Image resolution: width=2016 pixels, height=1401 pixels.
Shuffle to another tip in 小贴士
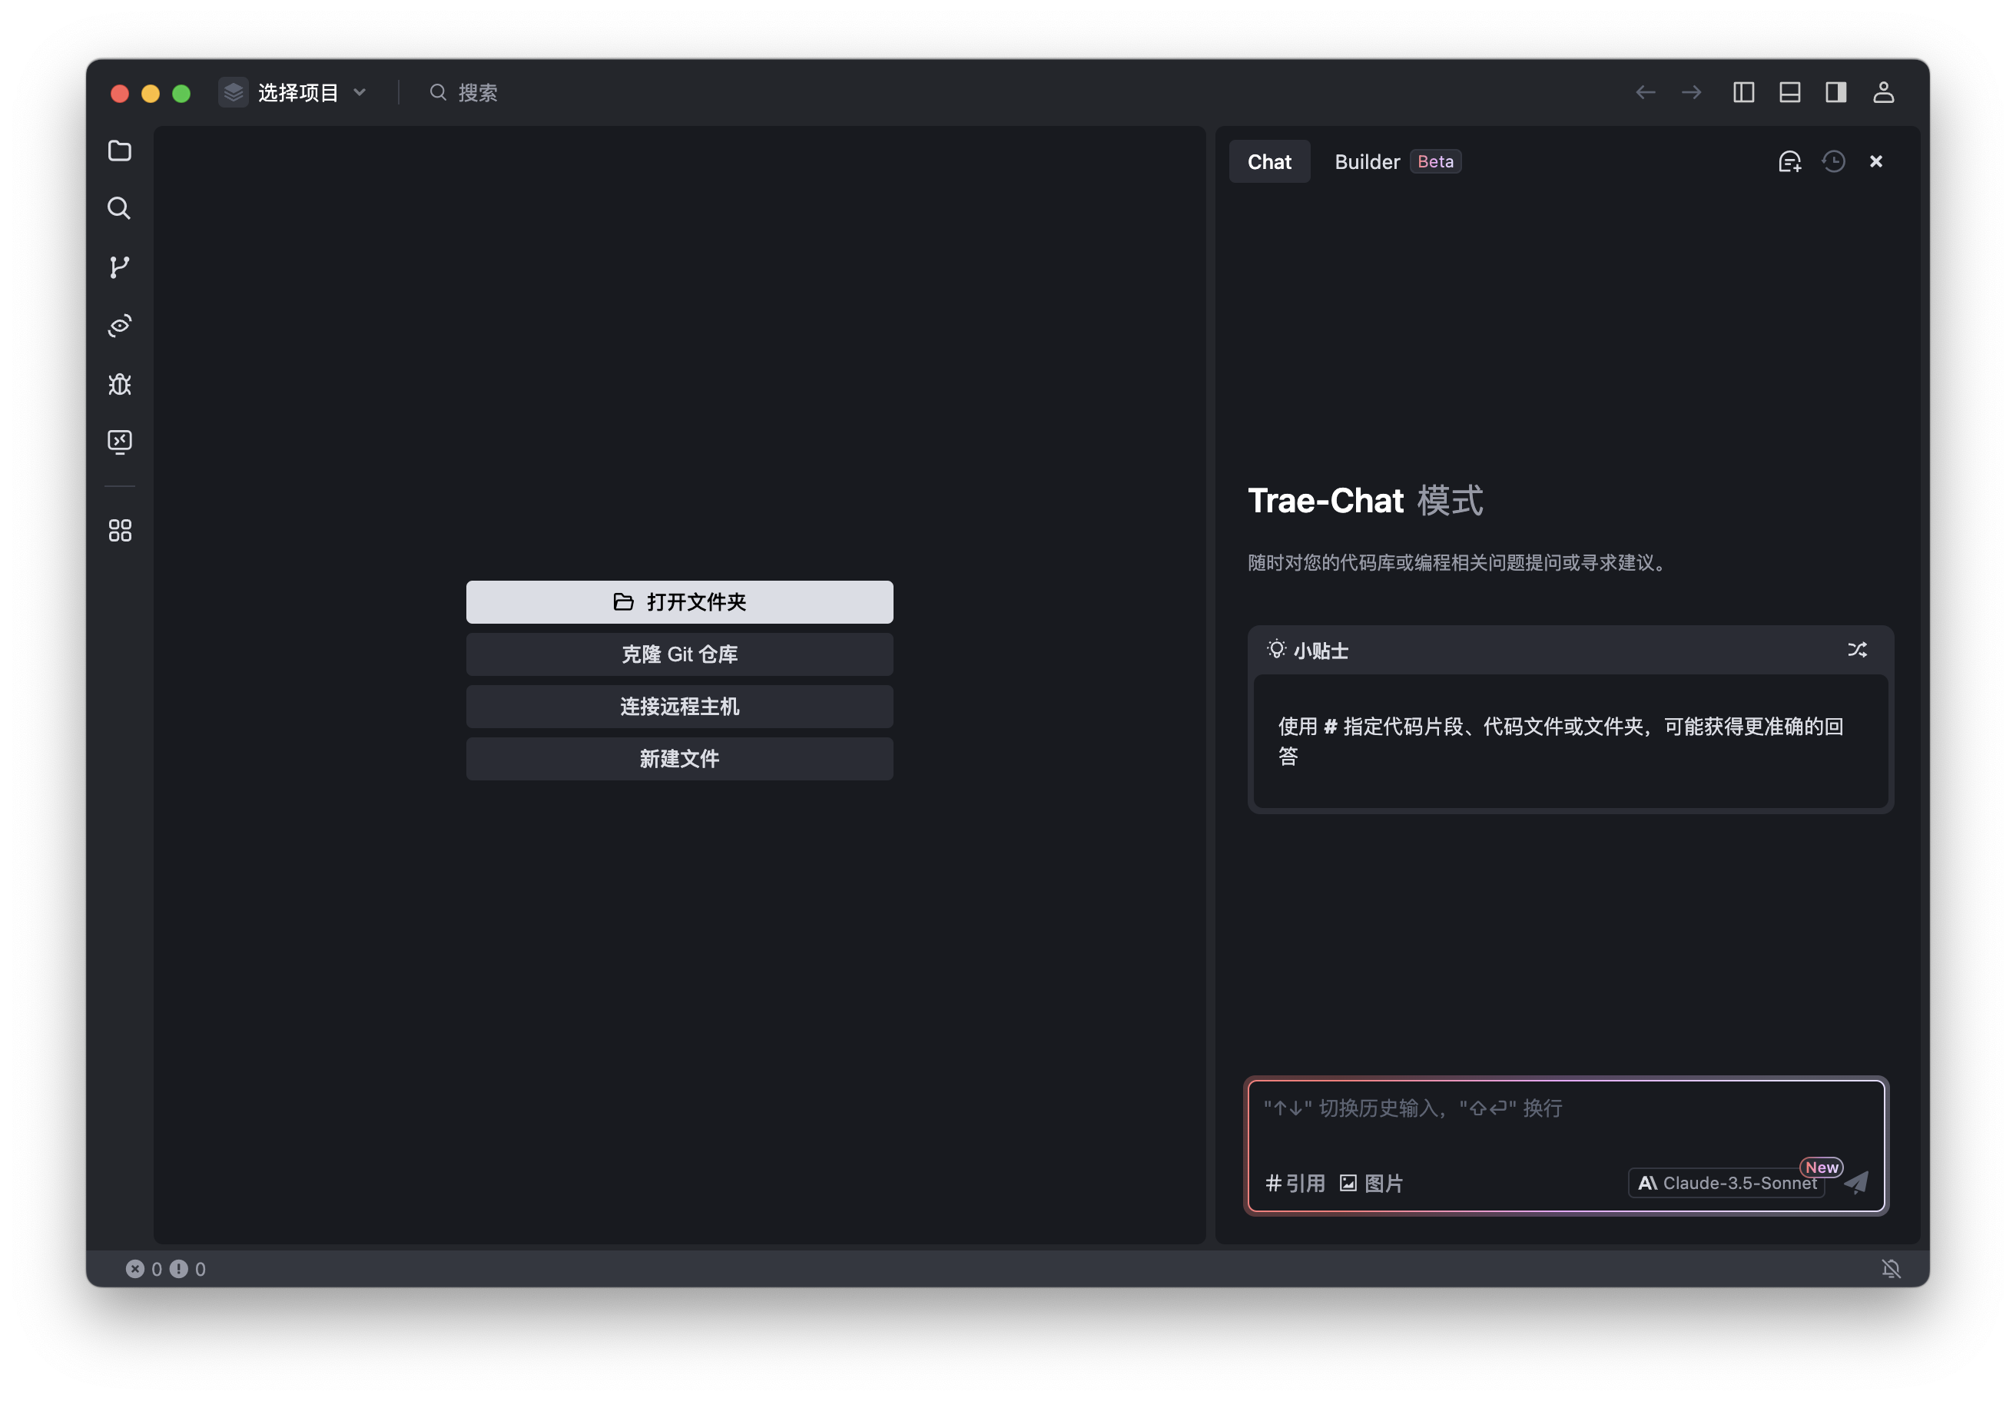pyautogui.click(x=1857, y=650)
